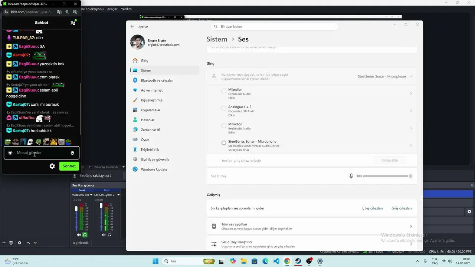Image resolution: width=475 pixels, height=267 pixels.
Task: Move OBS source down with the down arrow
Action: click(x=35, y=243)
